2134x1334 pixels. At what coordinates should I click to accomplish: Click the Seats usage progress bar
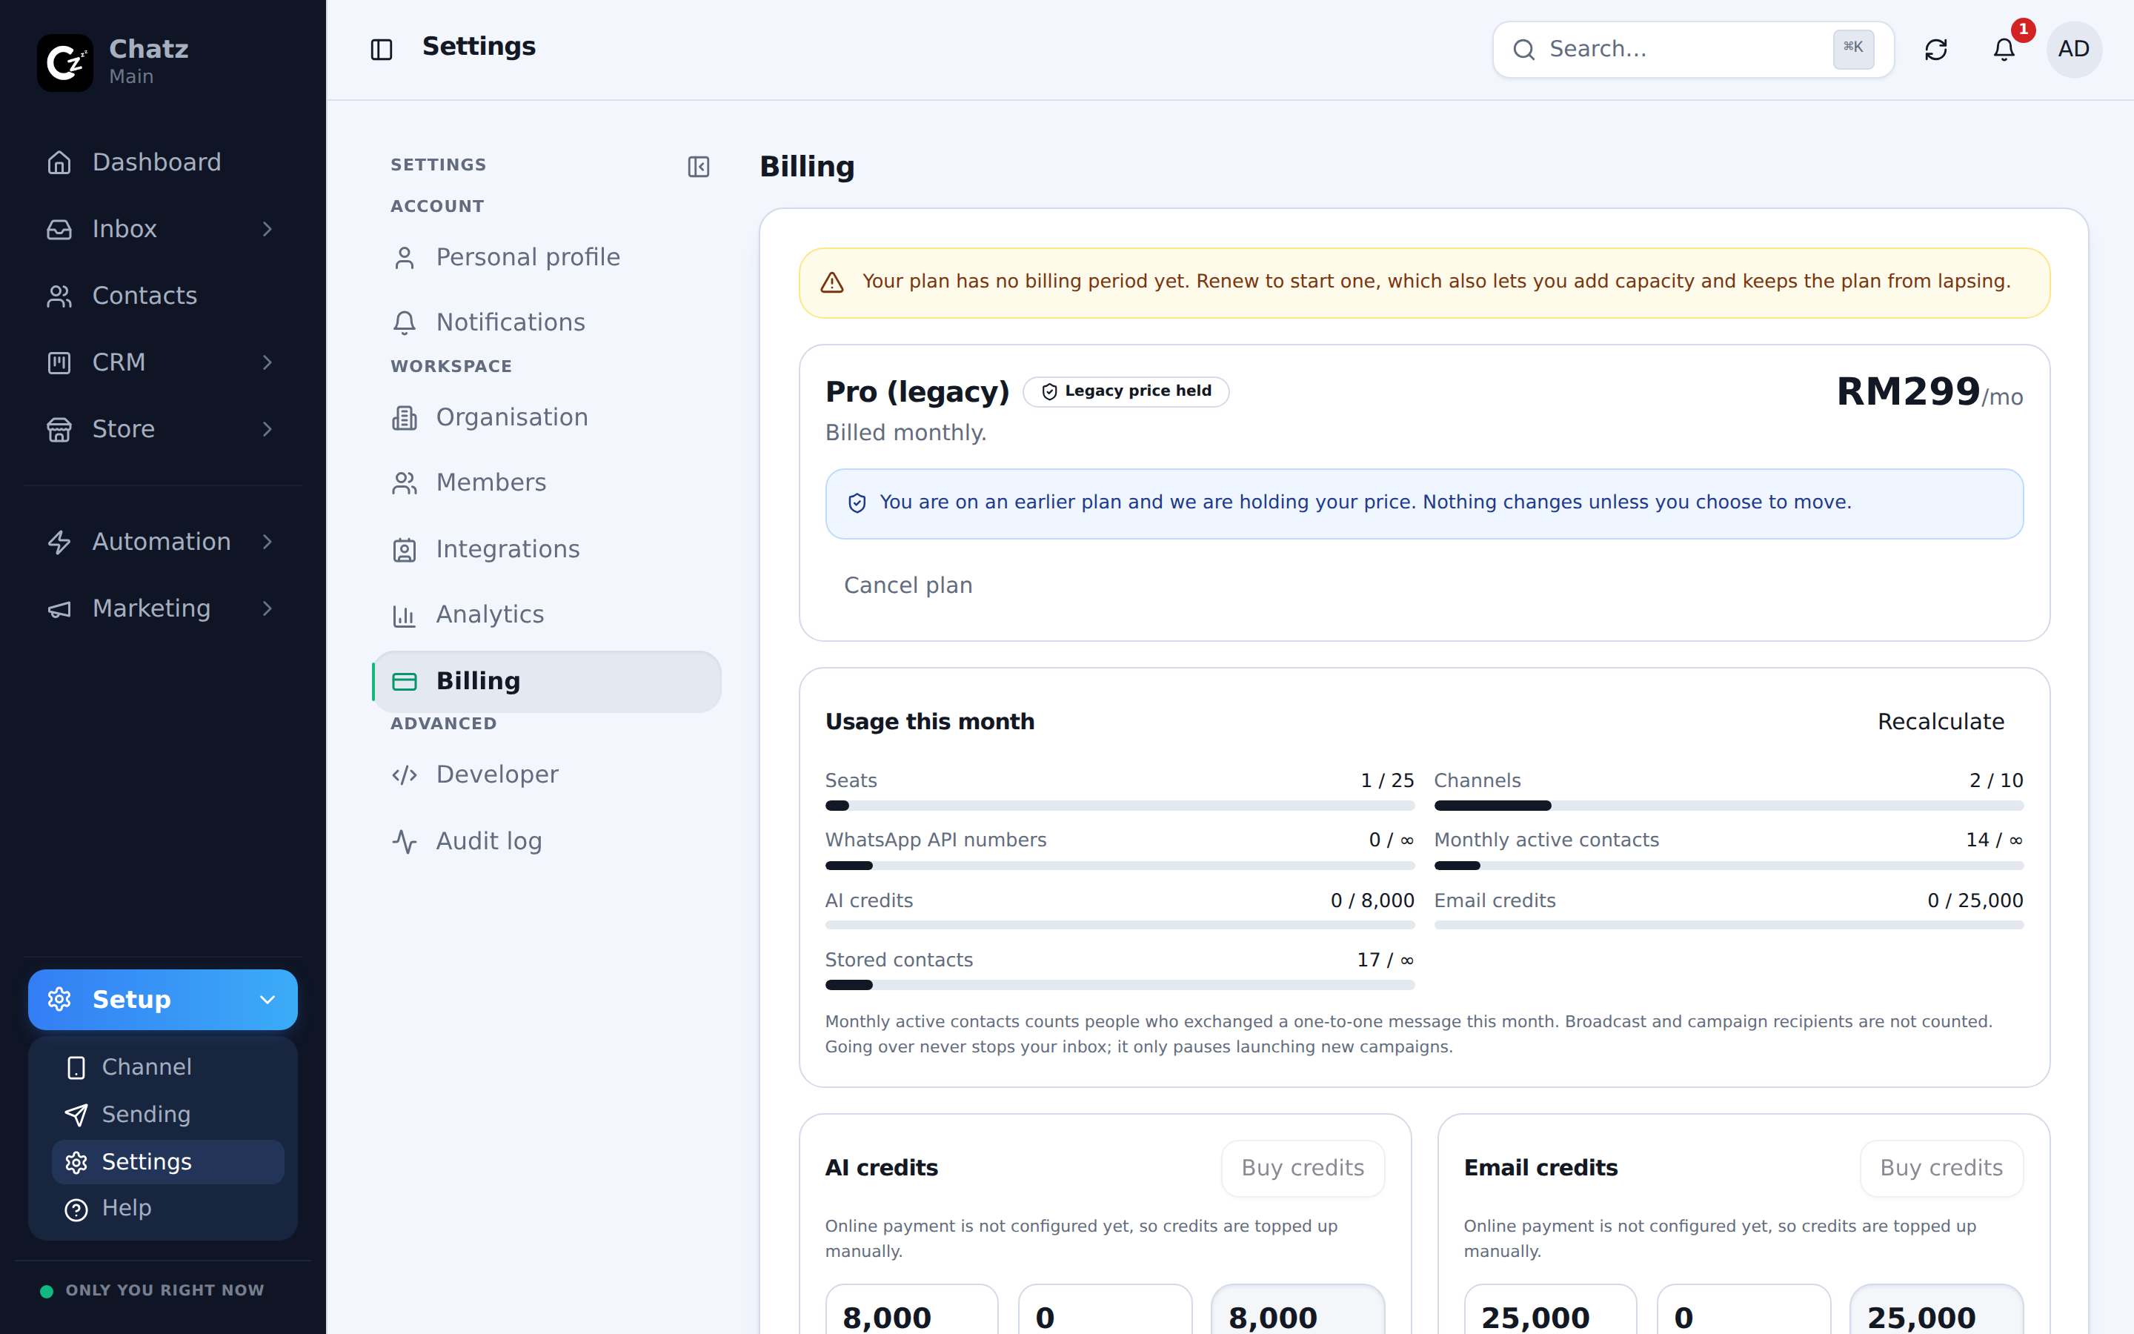coord(1119,806)
